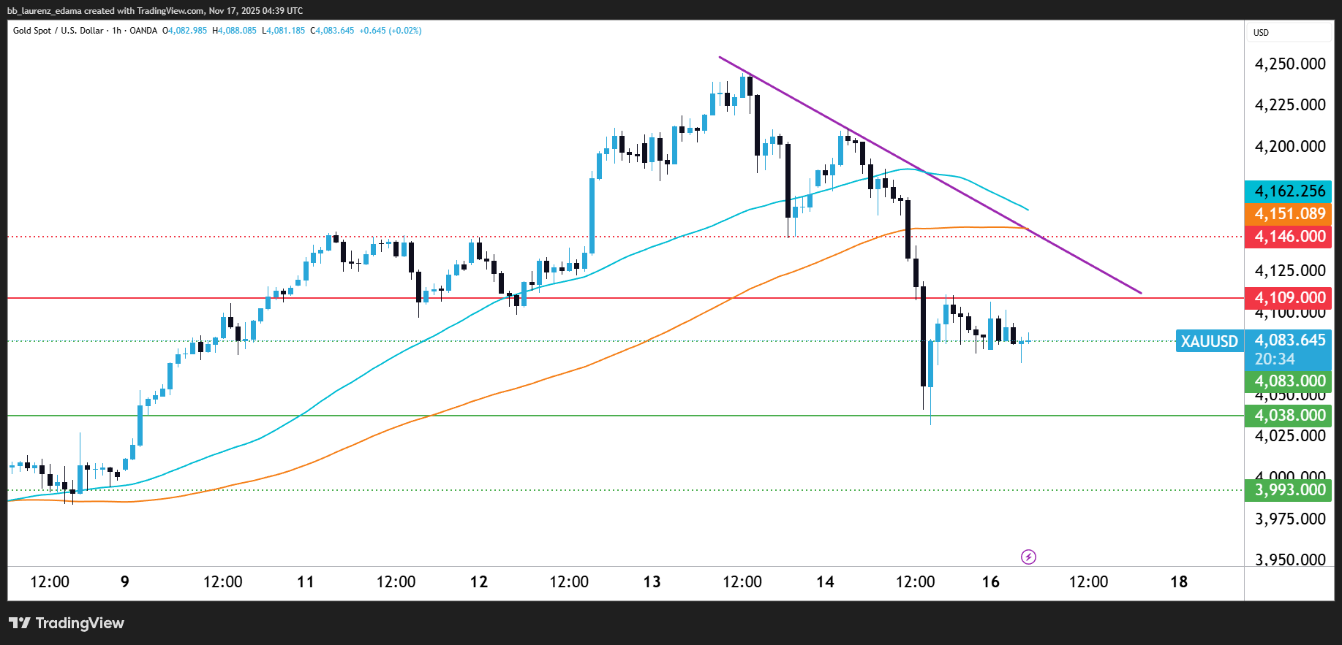Click the 20:34 candle countdown timer
The width and height of the screenshot is (1342, 645).
pyautogui.click(x=1275, y=359)
